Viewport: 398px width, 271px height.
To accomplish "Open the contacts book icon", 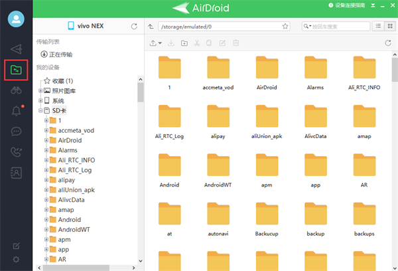I will click(x=16, y=173).
